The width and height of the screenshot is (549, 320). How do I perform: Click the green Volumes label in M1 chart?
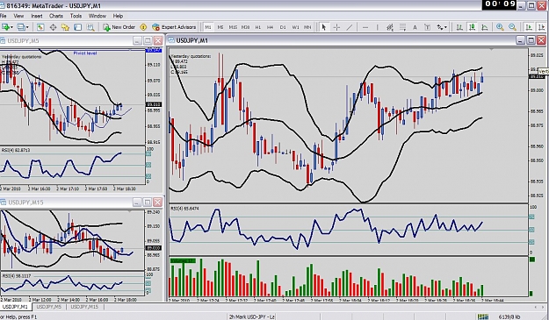click(x=183, y=260)
